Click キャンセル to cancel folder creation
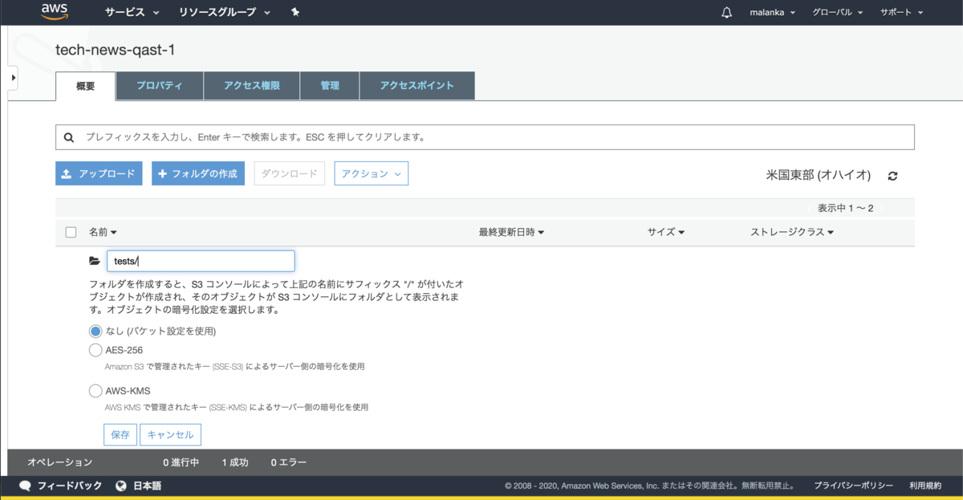Image resolution: width=963 pixels, height=500 pixels. pyautogui.click(x=170, y=434)
